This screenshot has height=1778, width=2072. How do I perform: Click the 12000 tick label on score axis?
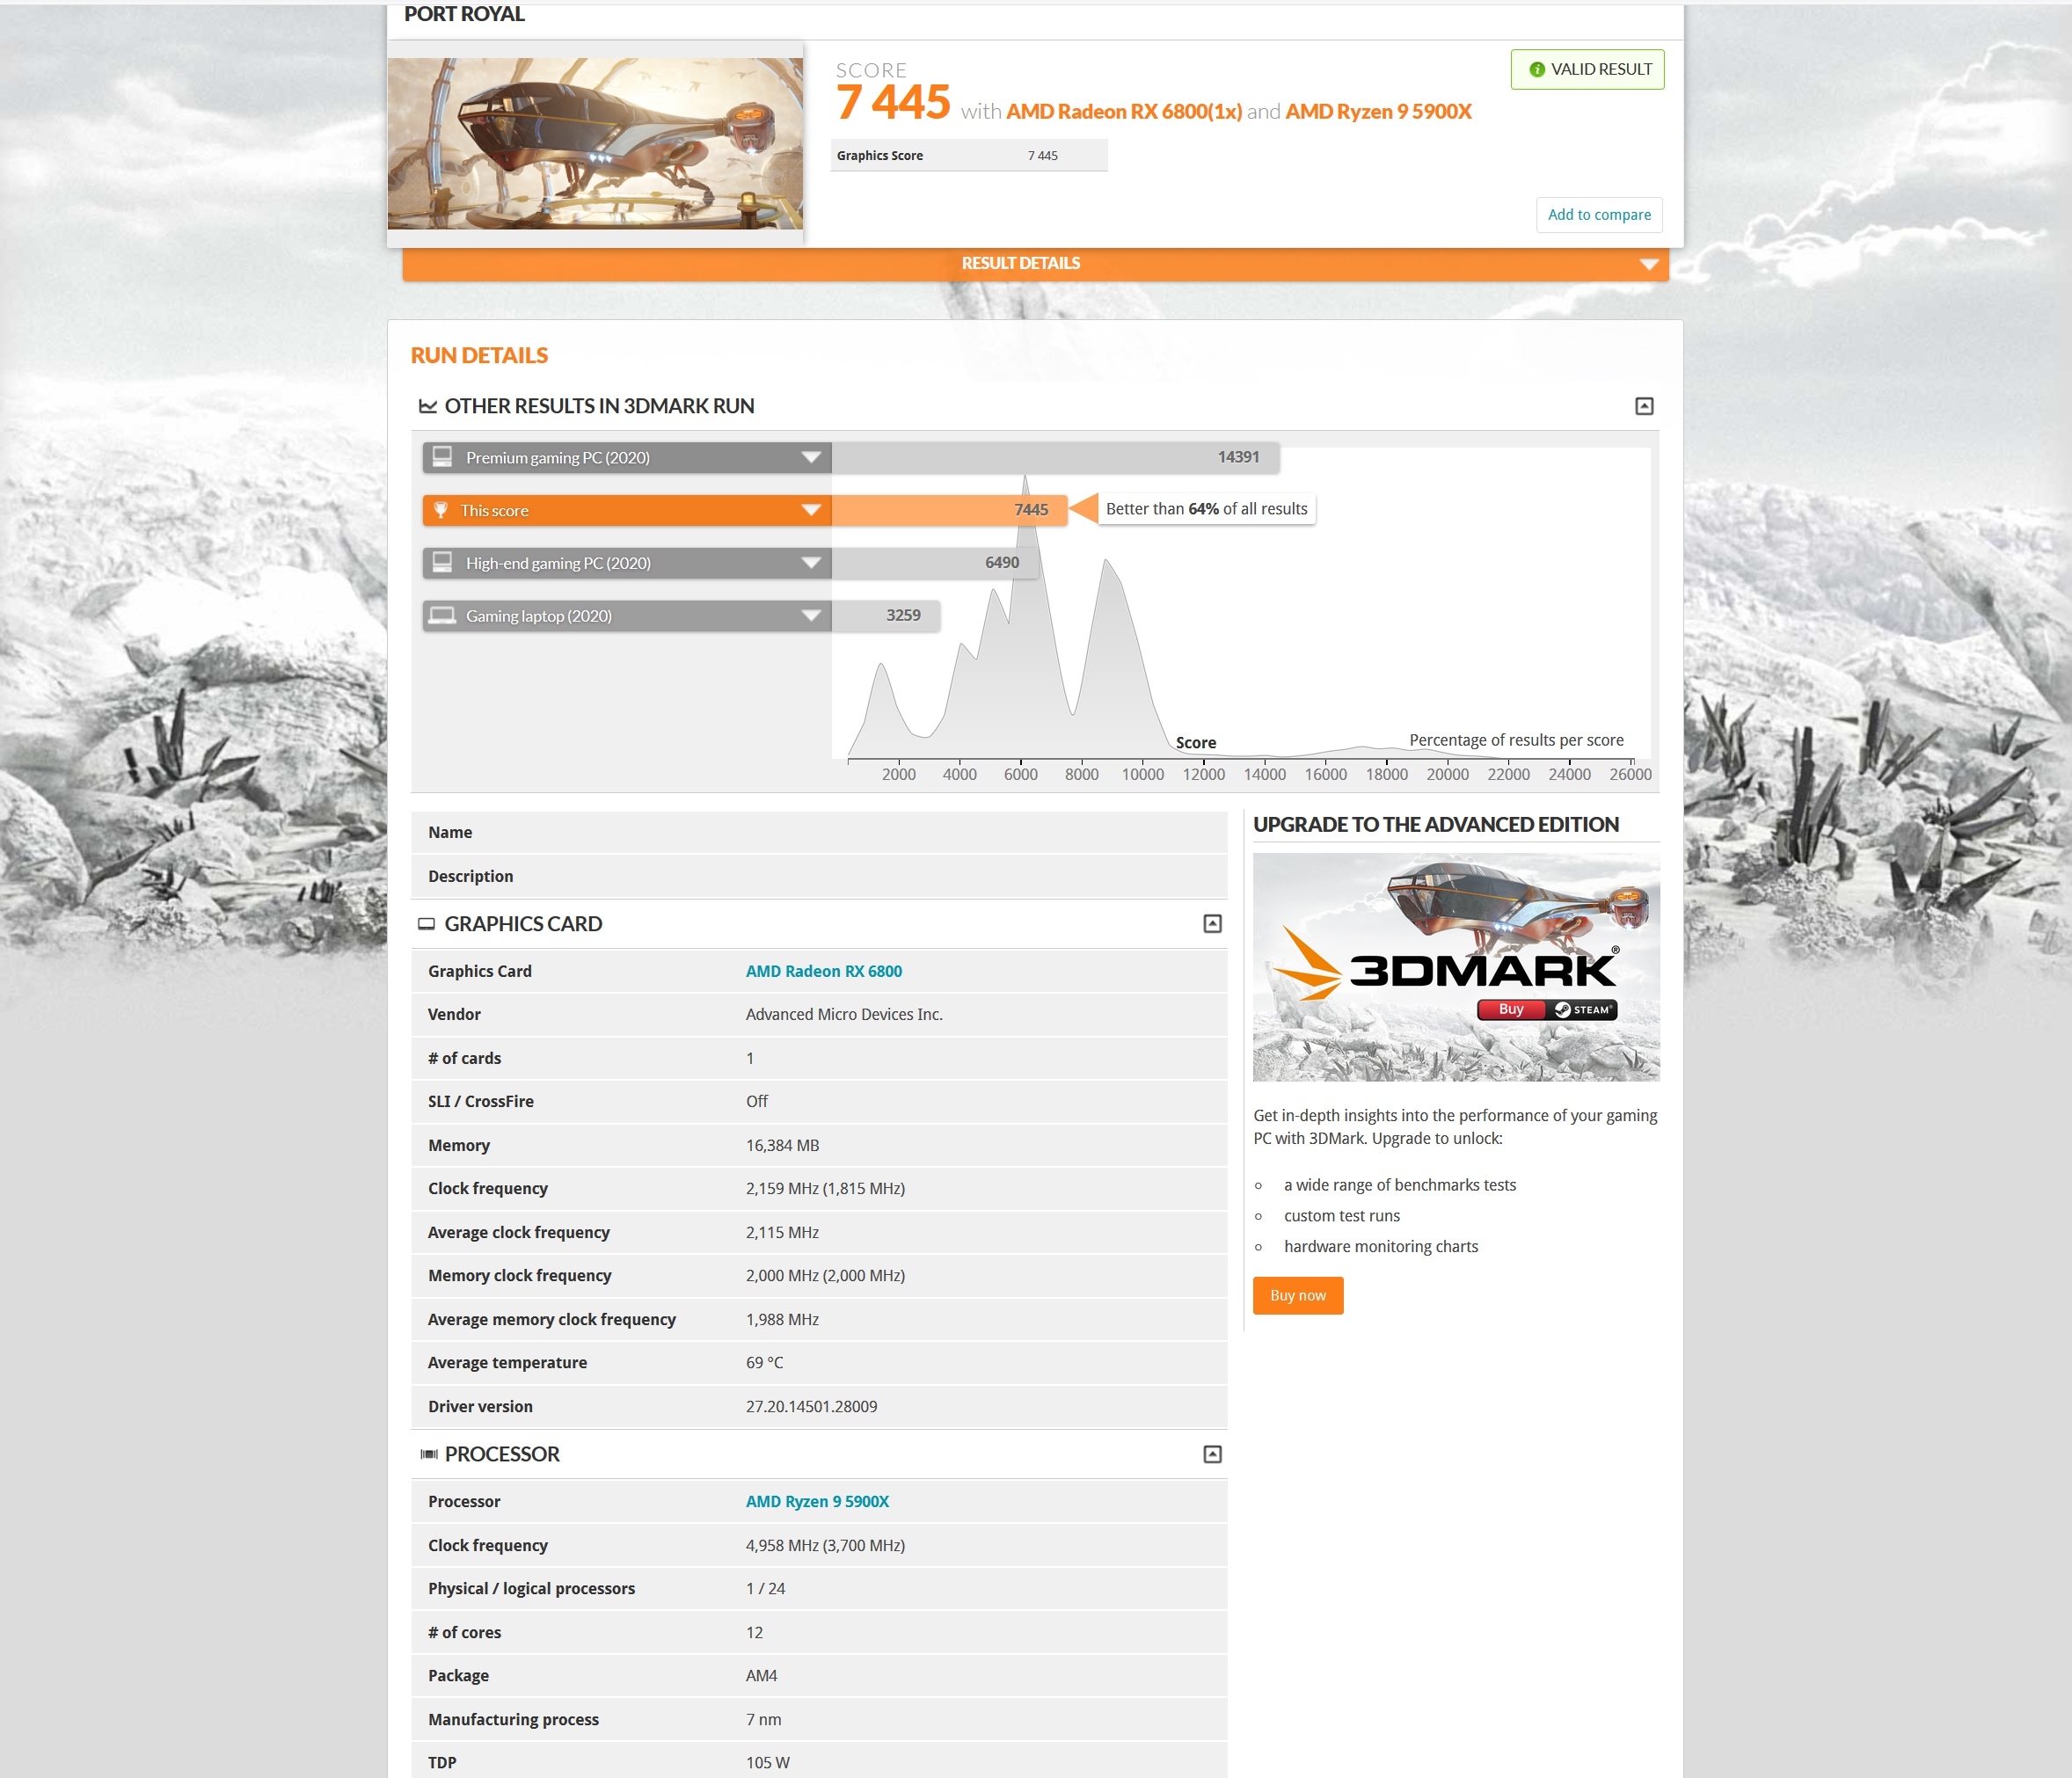[x=1203, y=774]
